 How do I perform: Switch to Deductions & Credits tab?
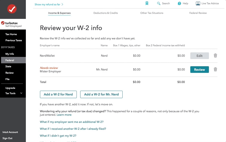click(x=106, y=13)
